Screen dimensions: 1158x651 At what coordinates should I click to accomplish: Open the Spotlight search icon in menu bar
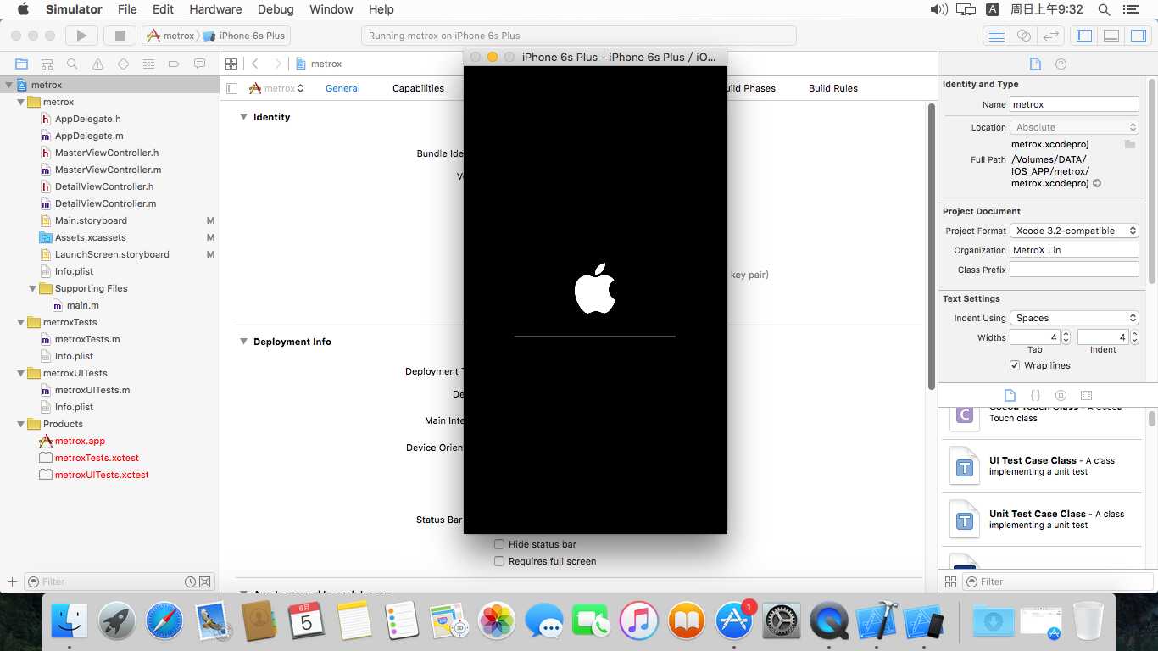pyautogui.click(x=1104, y=9)
